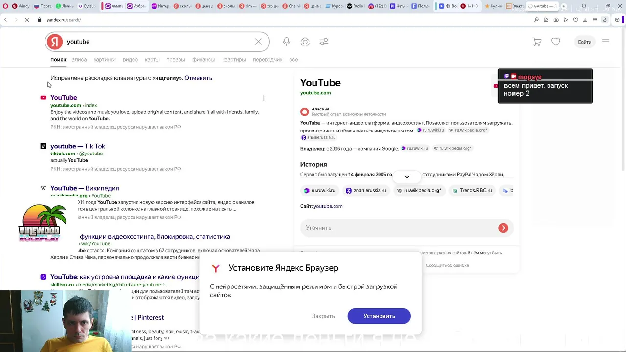Click the Установить button
Viewport: 626px width, 352px height.
pyautogui.click(x=379, y=316)
